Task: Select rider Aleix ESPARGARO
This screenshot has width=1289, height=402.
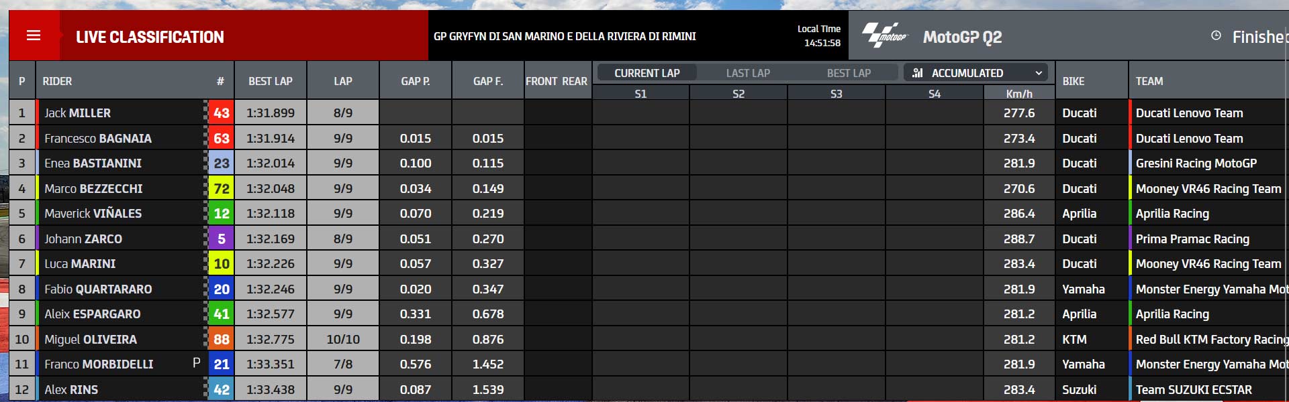Action: (93, 314)
